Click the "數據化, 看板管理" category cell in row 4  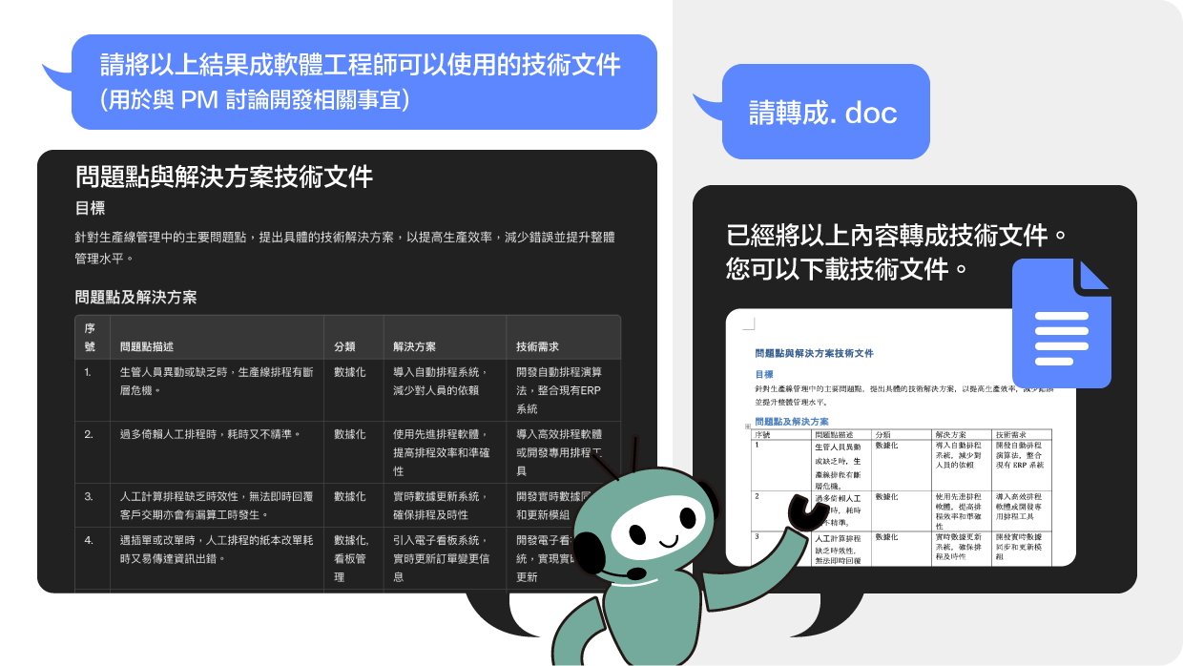[x=349, y=558]
